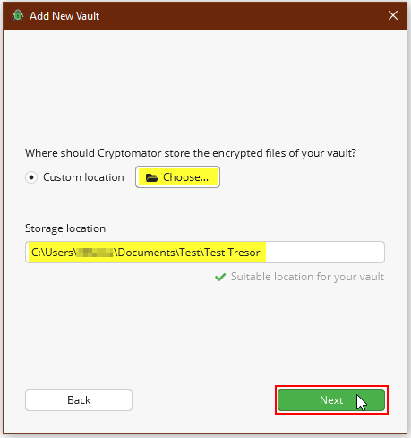411x438 pixels.
Task: Click the Choose... folder button
Action: click(x=177, y=177)
